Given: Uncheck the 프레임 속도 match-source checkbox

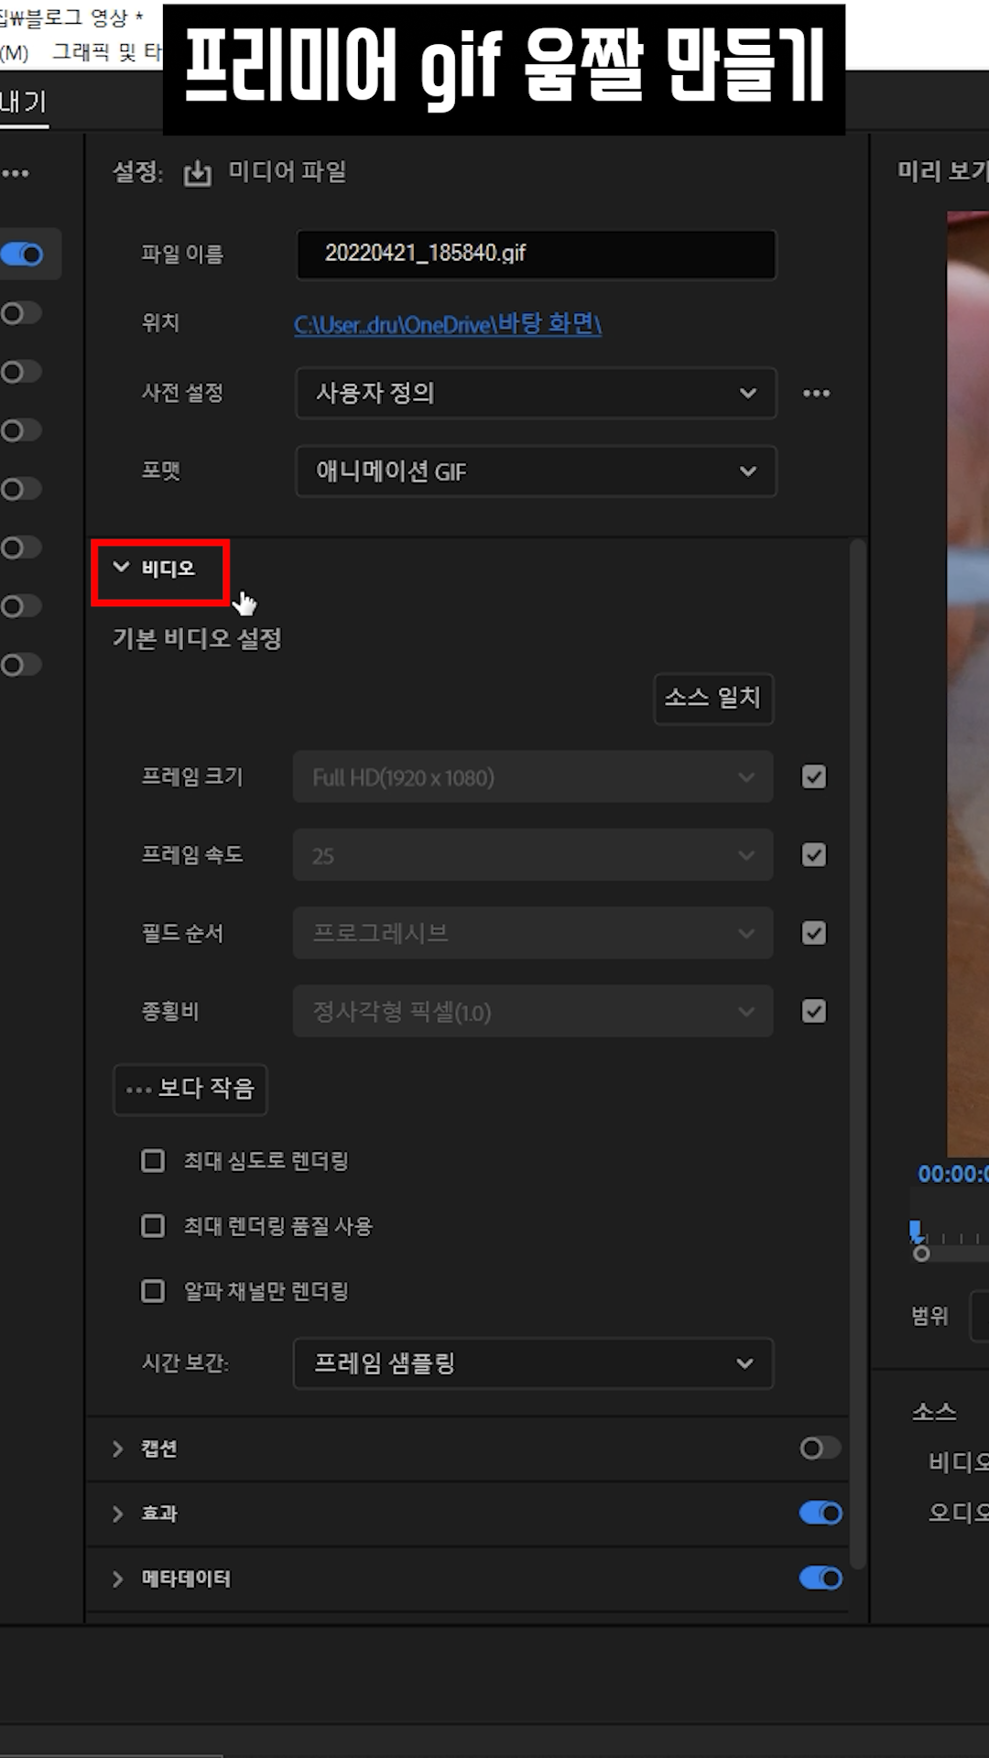Looking at the screenshot, I should pyautogui.click(x=813, y=854).
